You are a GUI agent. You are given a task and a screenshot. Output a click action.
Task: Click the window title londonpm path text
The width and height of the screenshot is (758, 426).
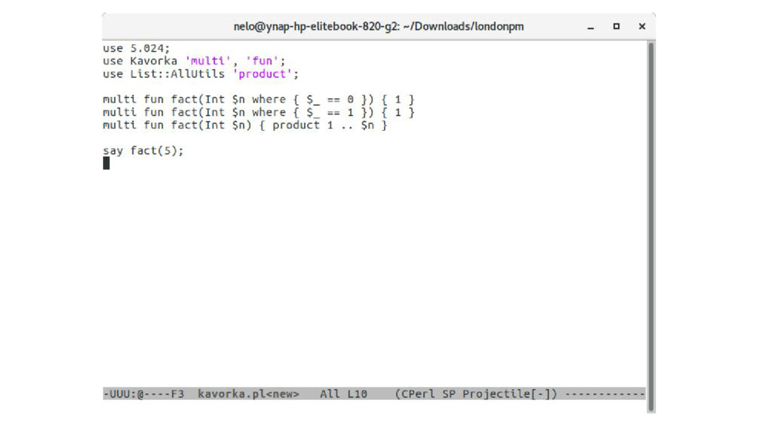click(x=378, y=27)
